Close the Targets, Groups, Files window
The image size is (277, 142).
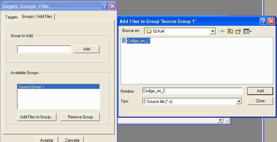click(x=112, y=6)
